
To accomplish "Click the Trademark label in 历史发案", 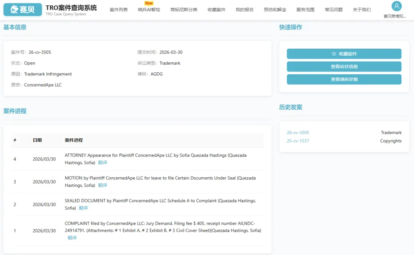I will click(x=391, y=132).
